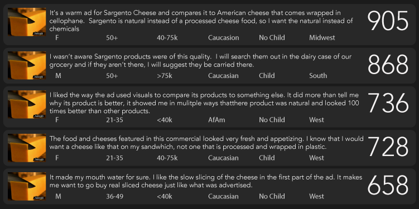Open the comment starting "I wasn't aware Sargento"
This screenshot has height=209, width=419.
tap(200, 61)
